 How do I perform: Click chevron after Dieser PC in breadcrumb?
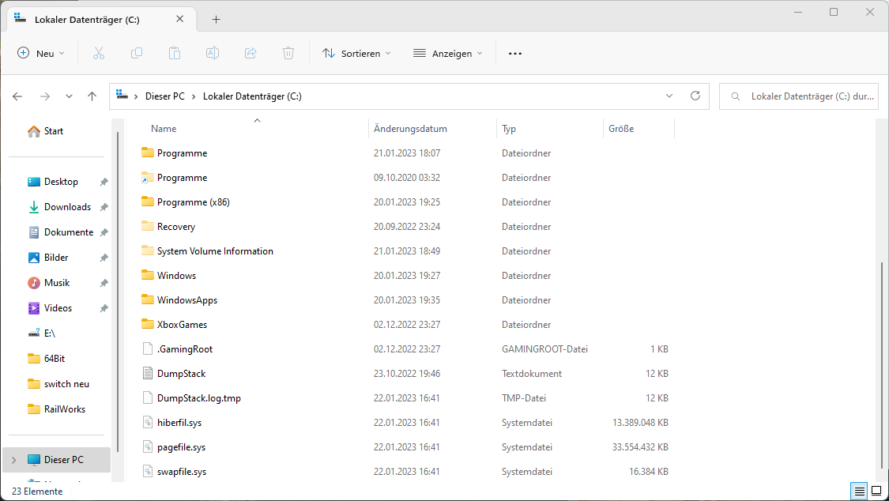click(194, 96)
